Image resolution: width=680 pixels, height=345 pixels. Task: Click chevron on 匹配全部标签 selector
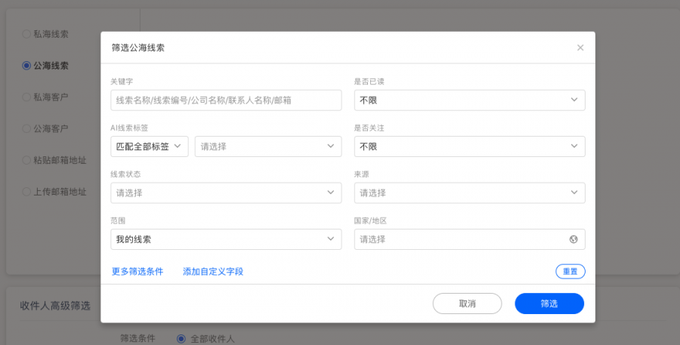pos(178,146)
